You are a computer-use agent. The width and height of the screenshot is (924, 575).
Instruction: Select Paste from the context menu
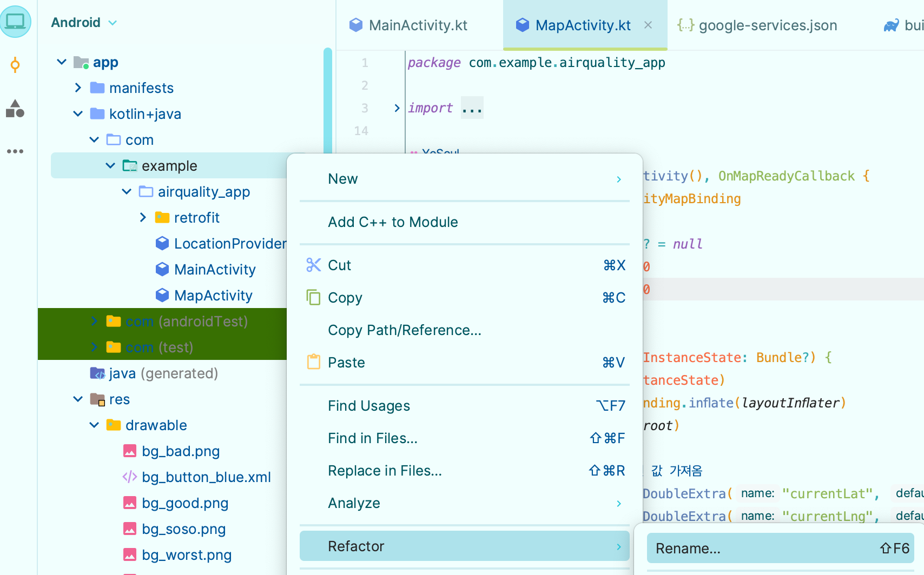465,363
